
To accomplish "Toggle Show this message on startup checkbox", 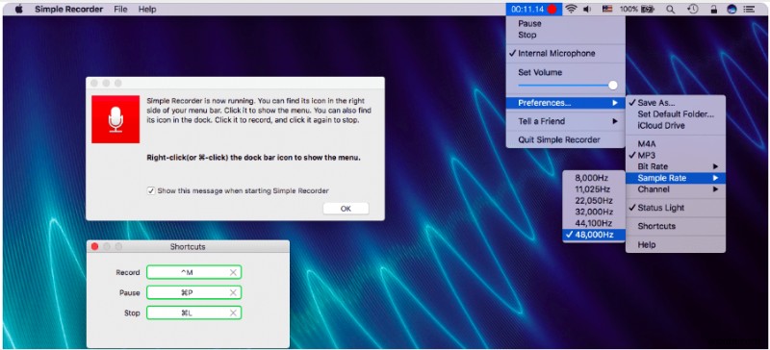I will 151,190.
